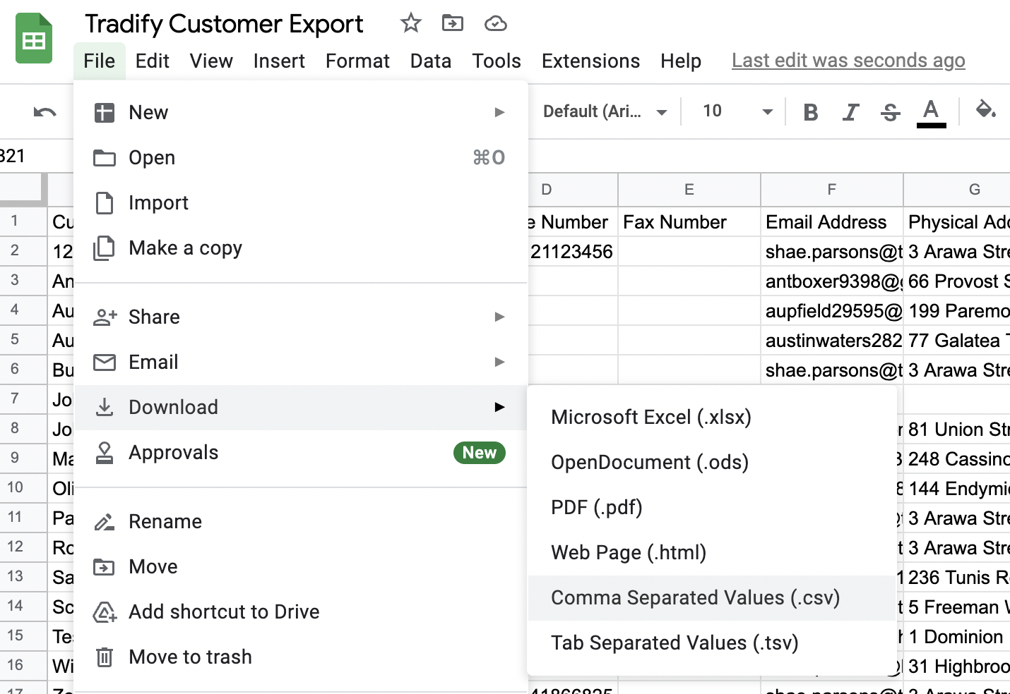Click the Open folder icon in menu
Viewport: 1010px width, 694px height.
click(105, 158)
